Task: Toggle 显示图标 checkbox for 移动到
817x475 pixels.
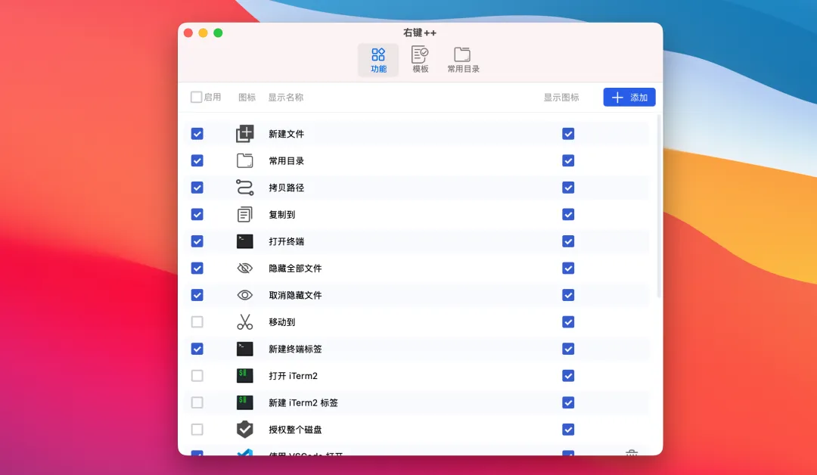Action: click(x=568, y=322)
